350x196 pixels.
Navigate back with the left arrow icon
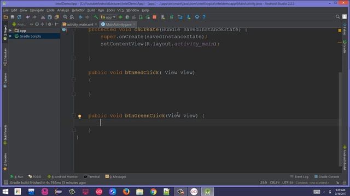pyautogui.click(x=80, y=17)
